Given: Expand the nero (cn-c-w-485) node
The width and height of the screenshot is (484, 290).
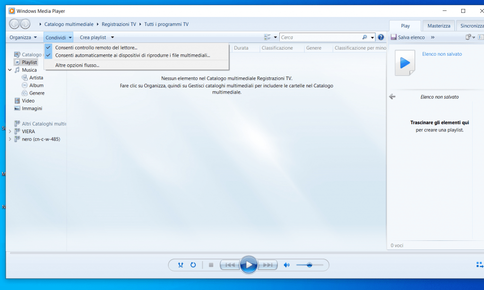Looking at the screenshot, I should (x=10, y=139).
